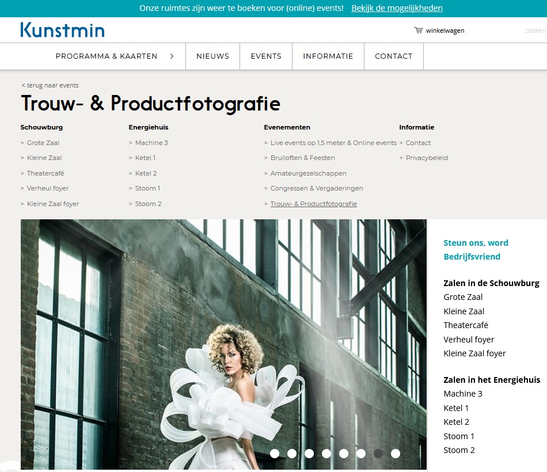
Task: Click the Kunstmin logo
Action: click(62, 30)
